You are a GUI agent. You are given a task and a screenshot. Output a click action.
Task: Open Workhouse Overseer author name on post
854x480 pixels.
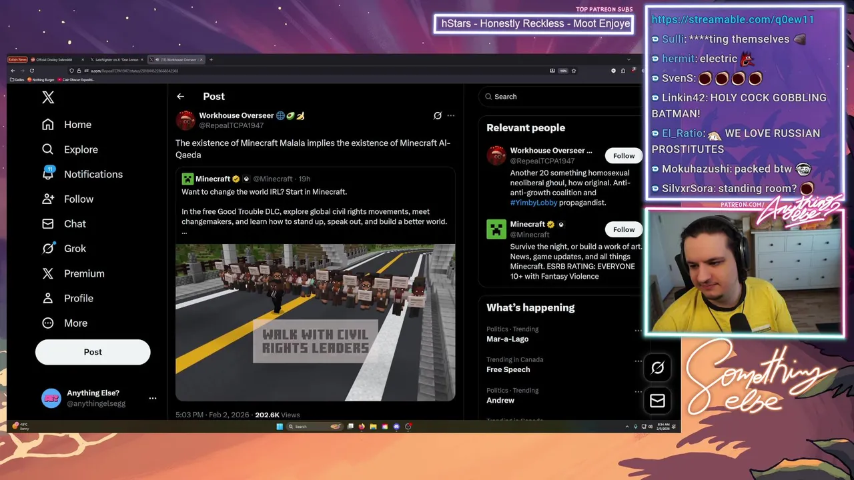pyautogui.click(x=236, y=115)
